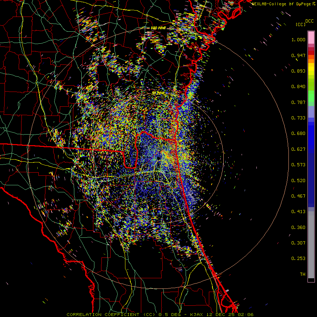Click the 0.413 scale value
This screenshot has height=317, width=317.
point(298,212)
